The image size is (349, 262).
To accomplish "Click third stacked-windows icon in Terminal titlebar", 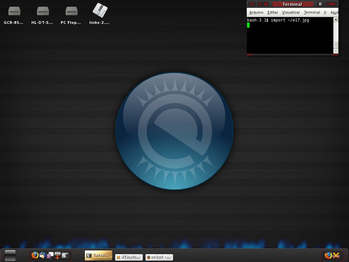I will click(x=266, y=4).
